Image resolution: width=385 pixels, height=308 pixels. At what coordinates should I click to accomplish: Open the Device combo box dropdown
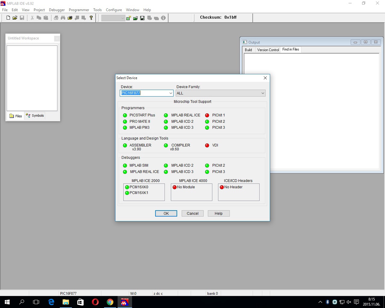pos(171,93)
